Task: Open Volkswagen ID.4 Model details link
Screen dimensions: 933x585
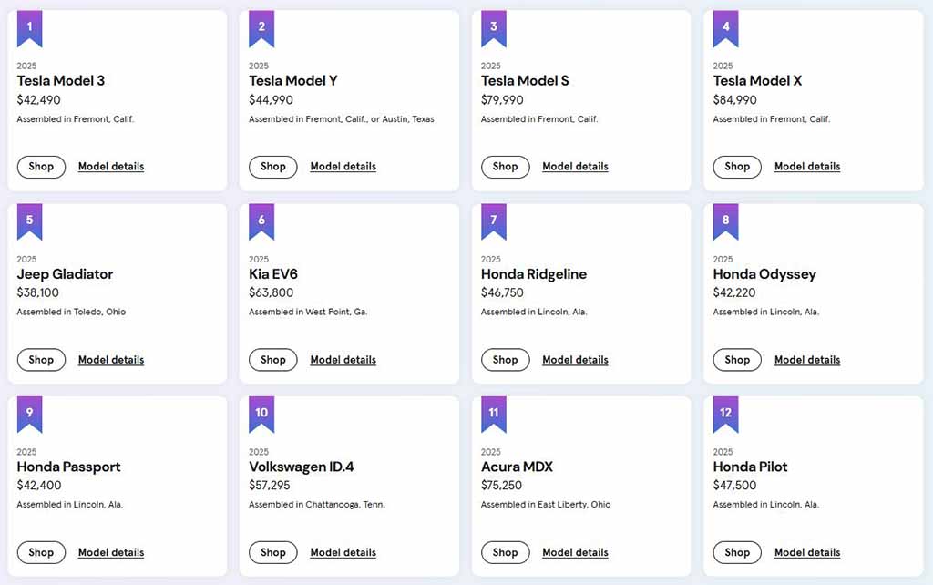Action: point(343,552)
